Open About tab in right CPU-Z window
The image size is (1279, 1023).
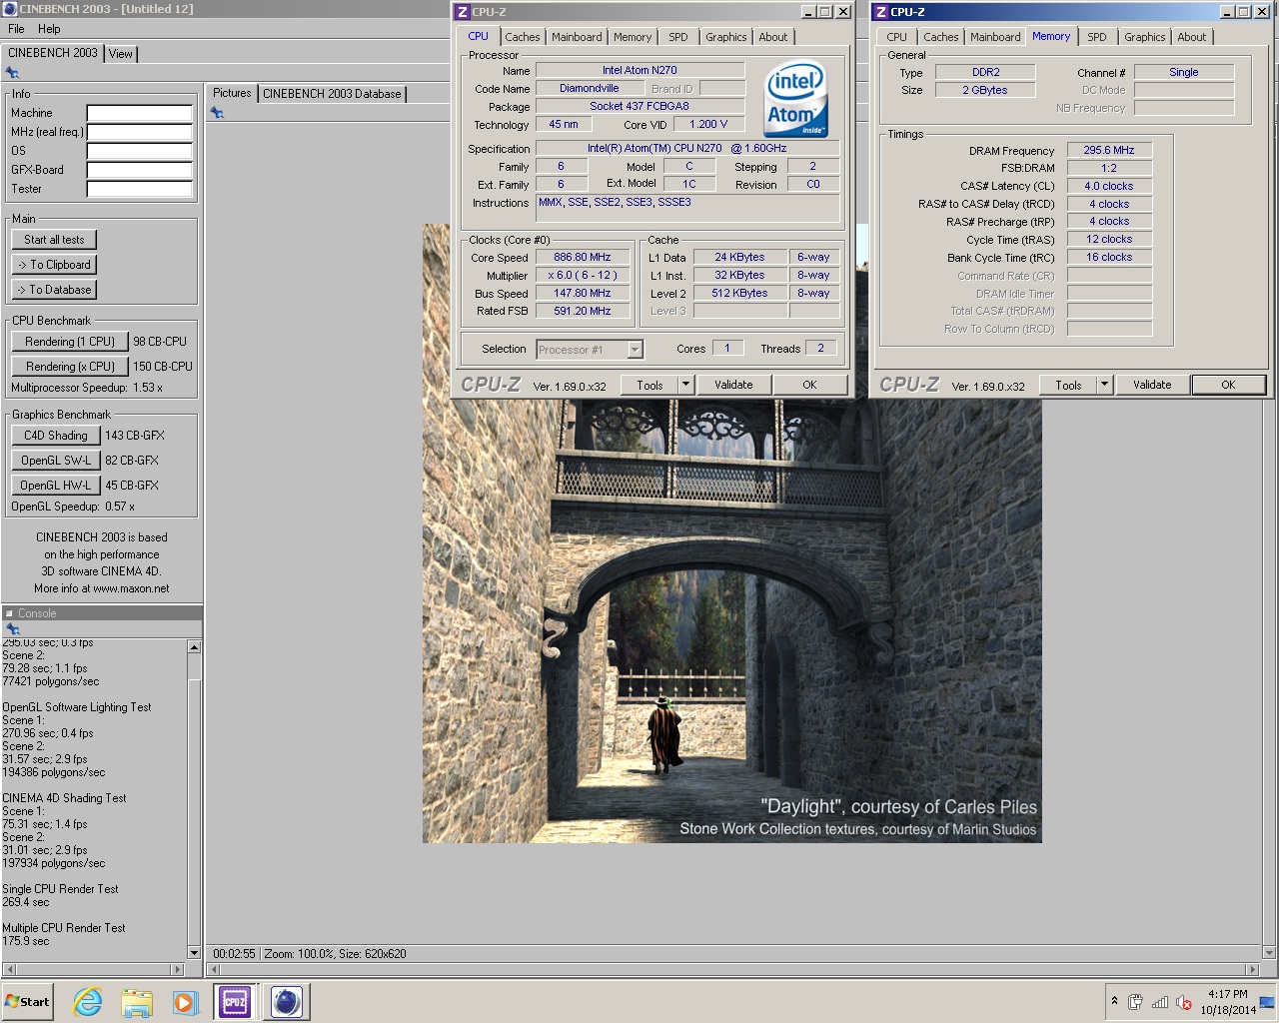click(x=1192, y=37)
